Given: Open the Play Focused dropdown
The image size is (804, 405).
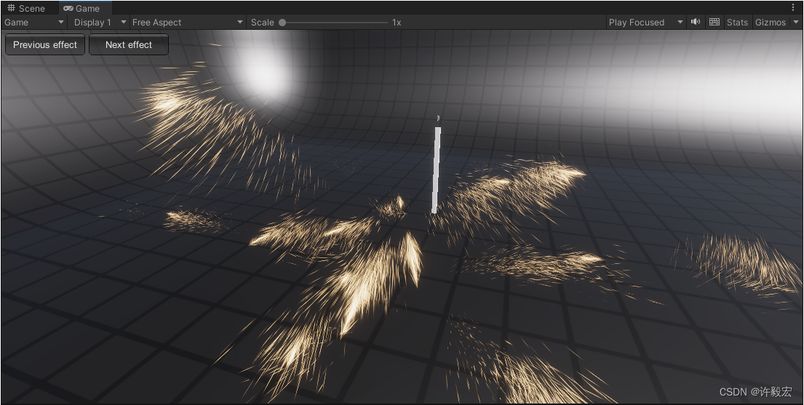Looking at the screenshot, I should [645, 22].
